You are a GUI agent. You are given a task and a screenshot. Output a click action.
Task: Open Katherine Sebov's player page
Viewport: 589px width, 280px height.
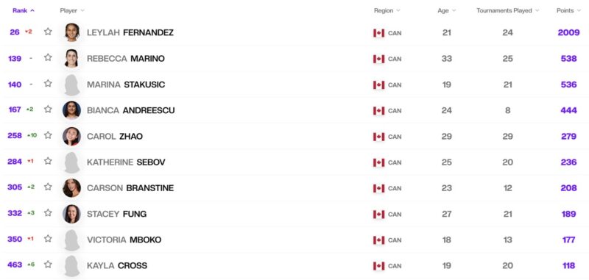coord(126,162)
